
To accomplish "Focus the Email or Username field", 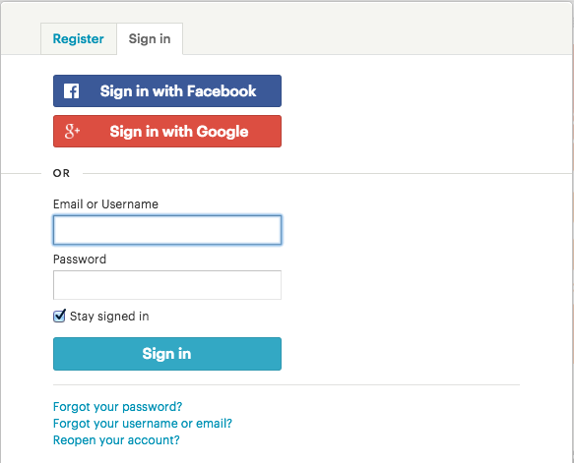I will coord(167,230).
